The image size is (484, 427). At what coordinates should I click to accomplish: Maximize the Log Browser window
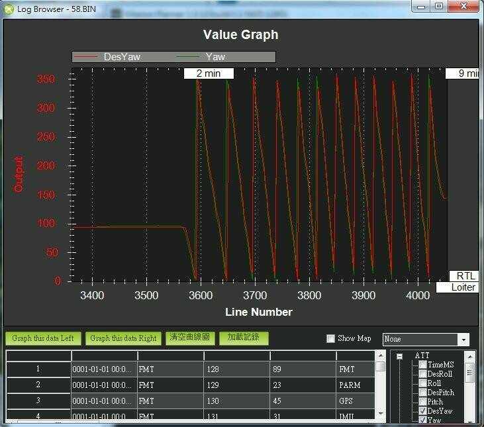point(438,6)
